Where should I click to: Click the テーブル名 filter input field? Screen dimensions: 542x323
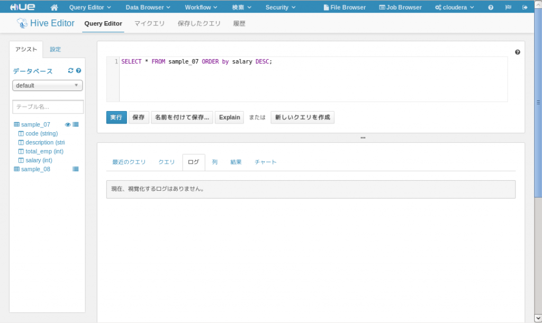(48, 107)
